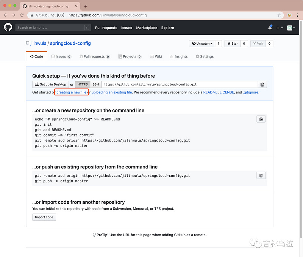Image resolution: width=303 pixels, height=257 pixels.
Task: Open a new browser tab
Action: 86,6
